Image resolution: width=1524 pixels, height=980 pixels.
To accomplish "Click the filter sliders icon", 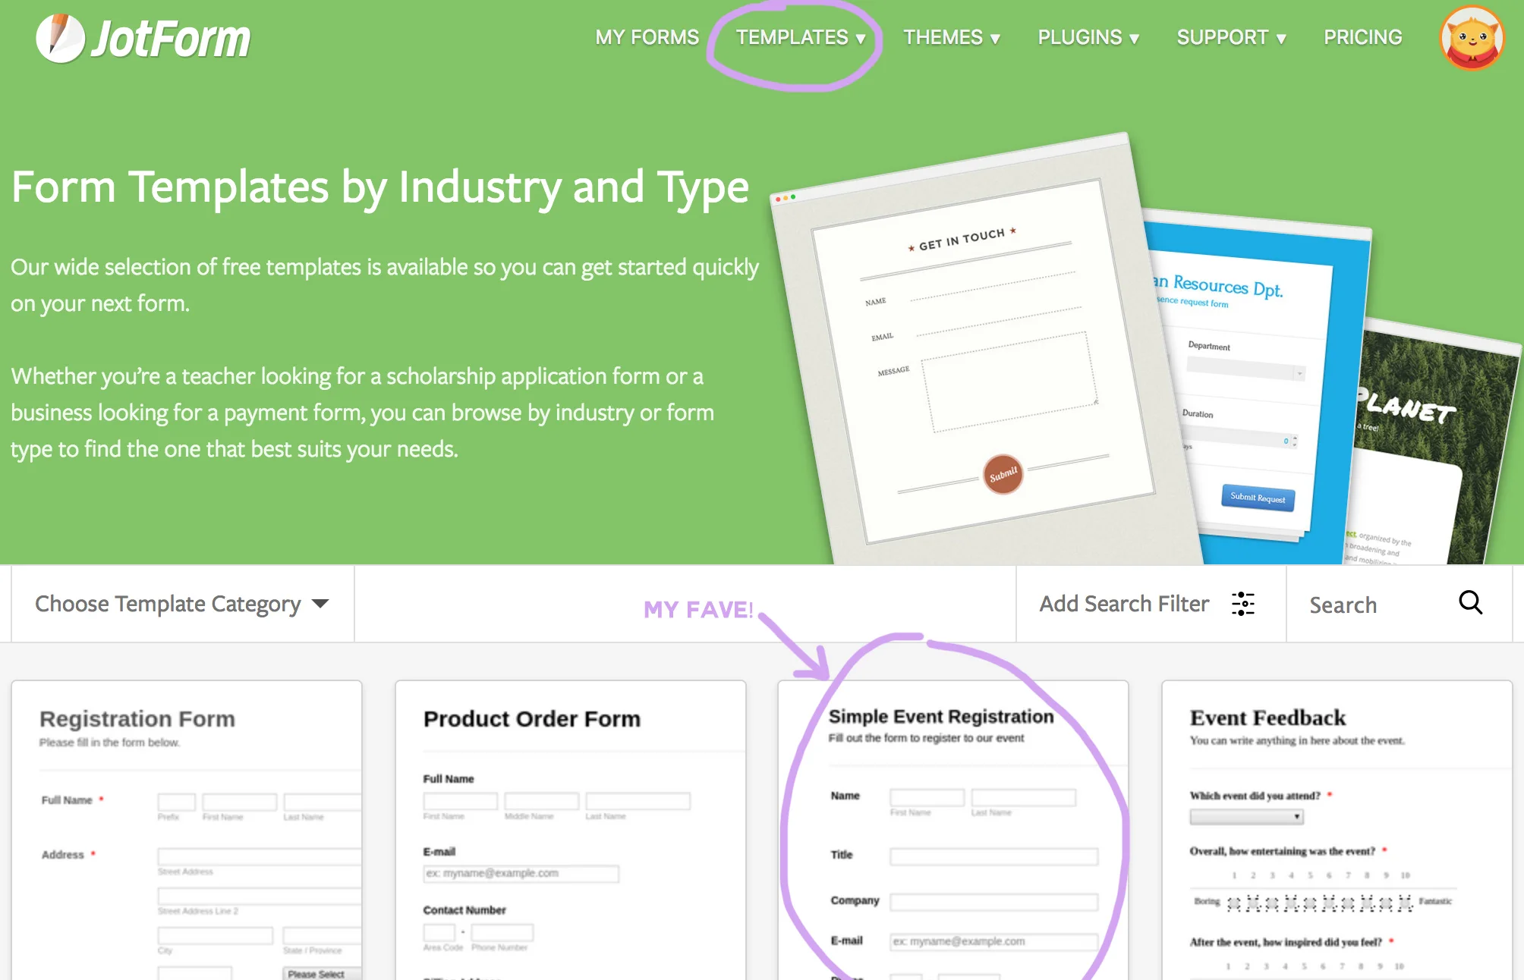I will pyautogui.click(x=1242, y=604).
